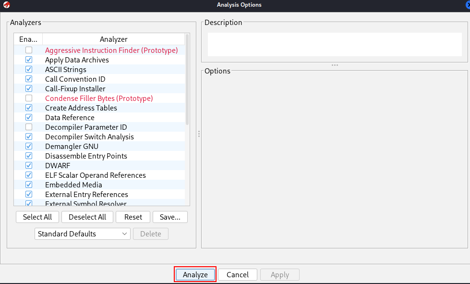Click the vertical splitter handle between panels

(199, 134)
